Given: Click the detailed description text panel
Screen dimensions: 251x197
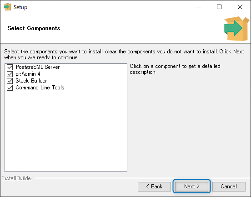Looking at the screenshot, I should click(175, 69).
